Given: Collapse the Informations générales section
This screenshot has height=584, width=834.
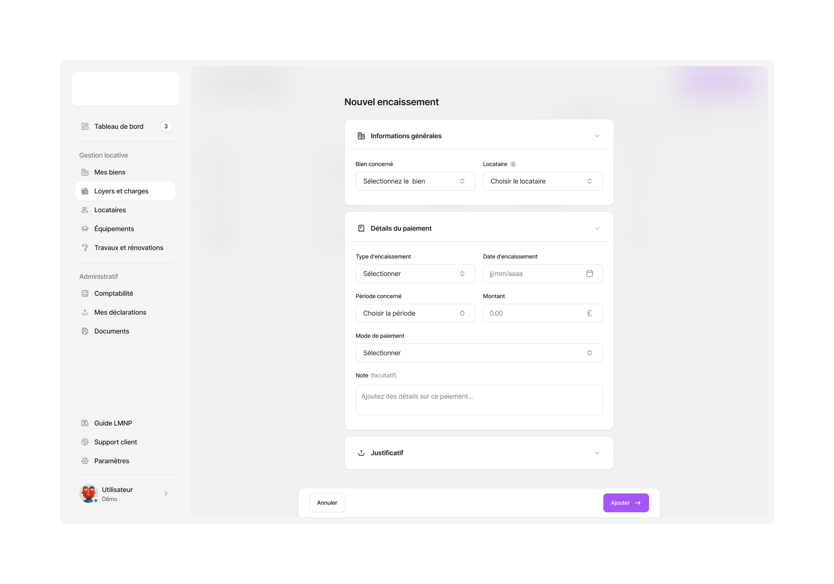Looking at the screenshot, I should [x=597, y=136].
